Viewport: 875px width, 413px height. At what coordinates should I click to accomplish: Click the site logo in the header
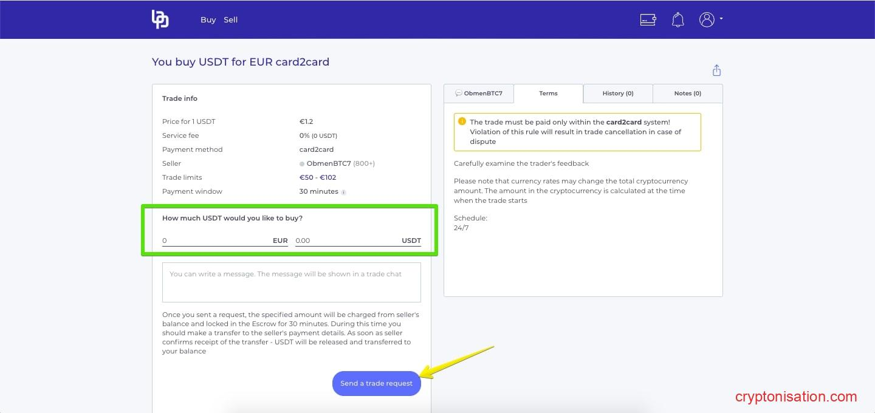tap(160, 19)
